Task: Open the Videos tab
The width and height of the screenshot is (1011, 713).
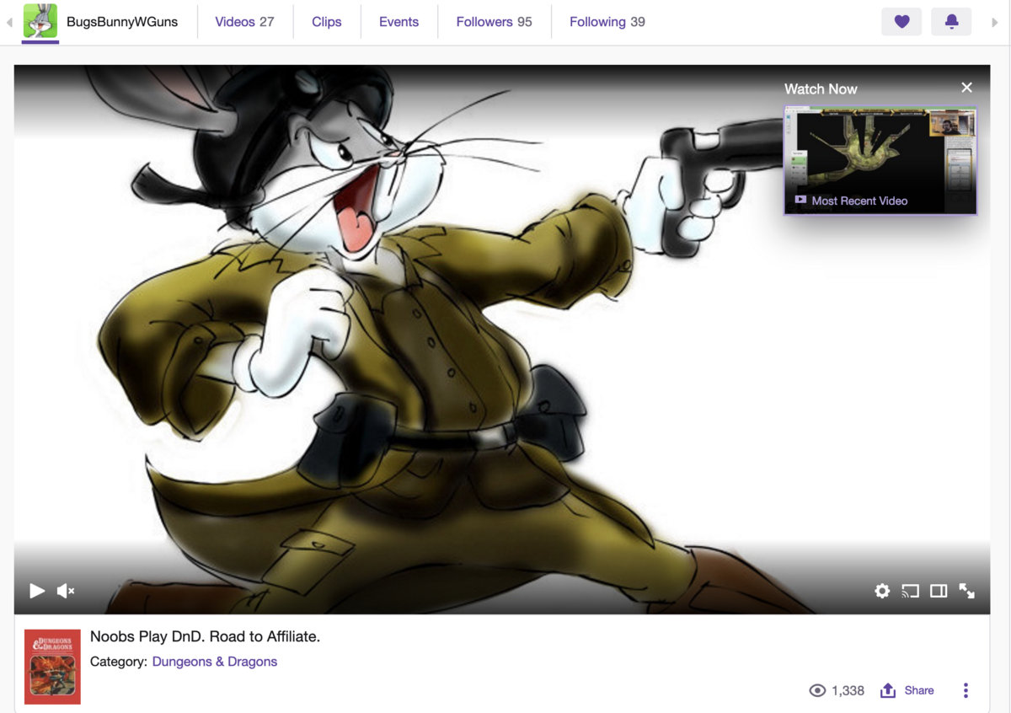Action: point(244,22)
